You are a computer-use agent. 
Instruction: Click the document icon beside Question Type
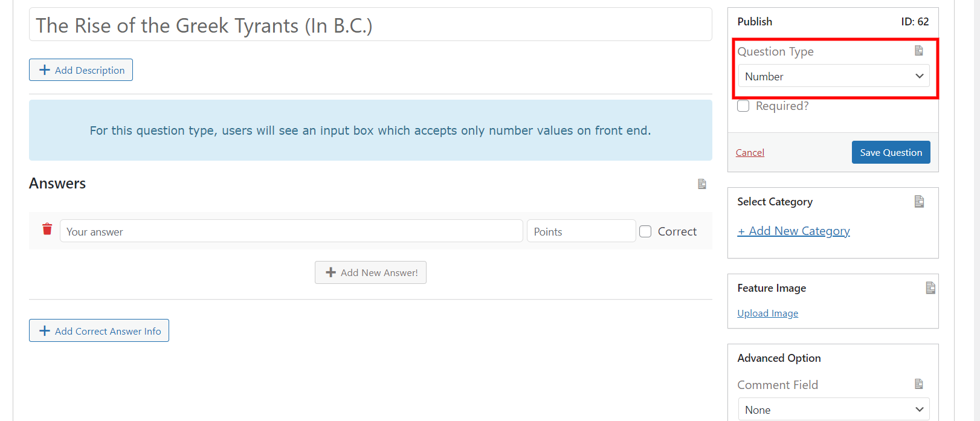(x=918, y=51)
